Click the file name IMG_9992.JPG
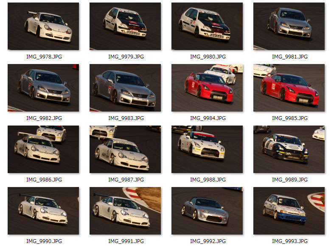 pyautogui.click(x=208, y=241)
